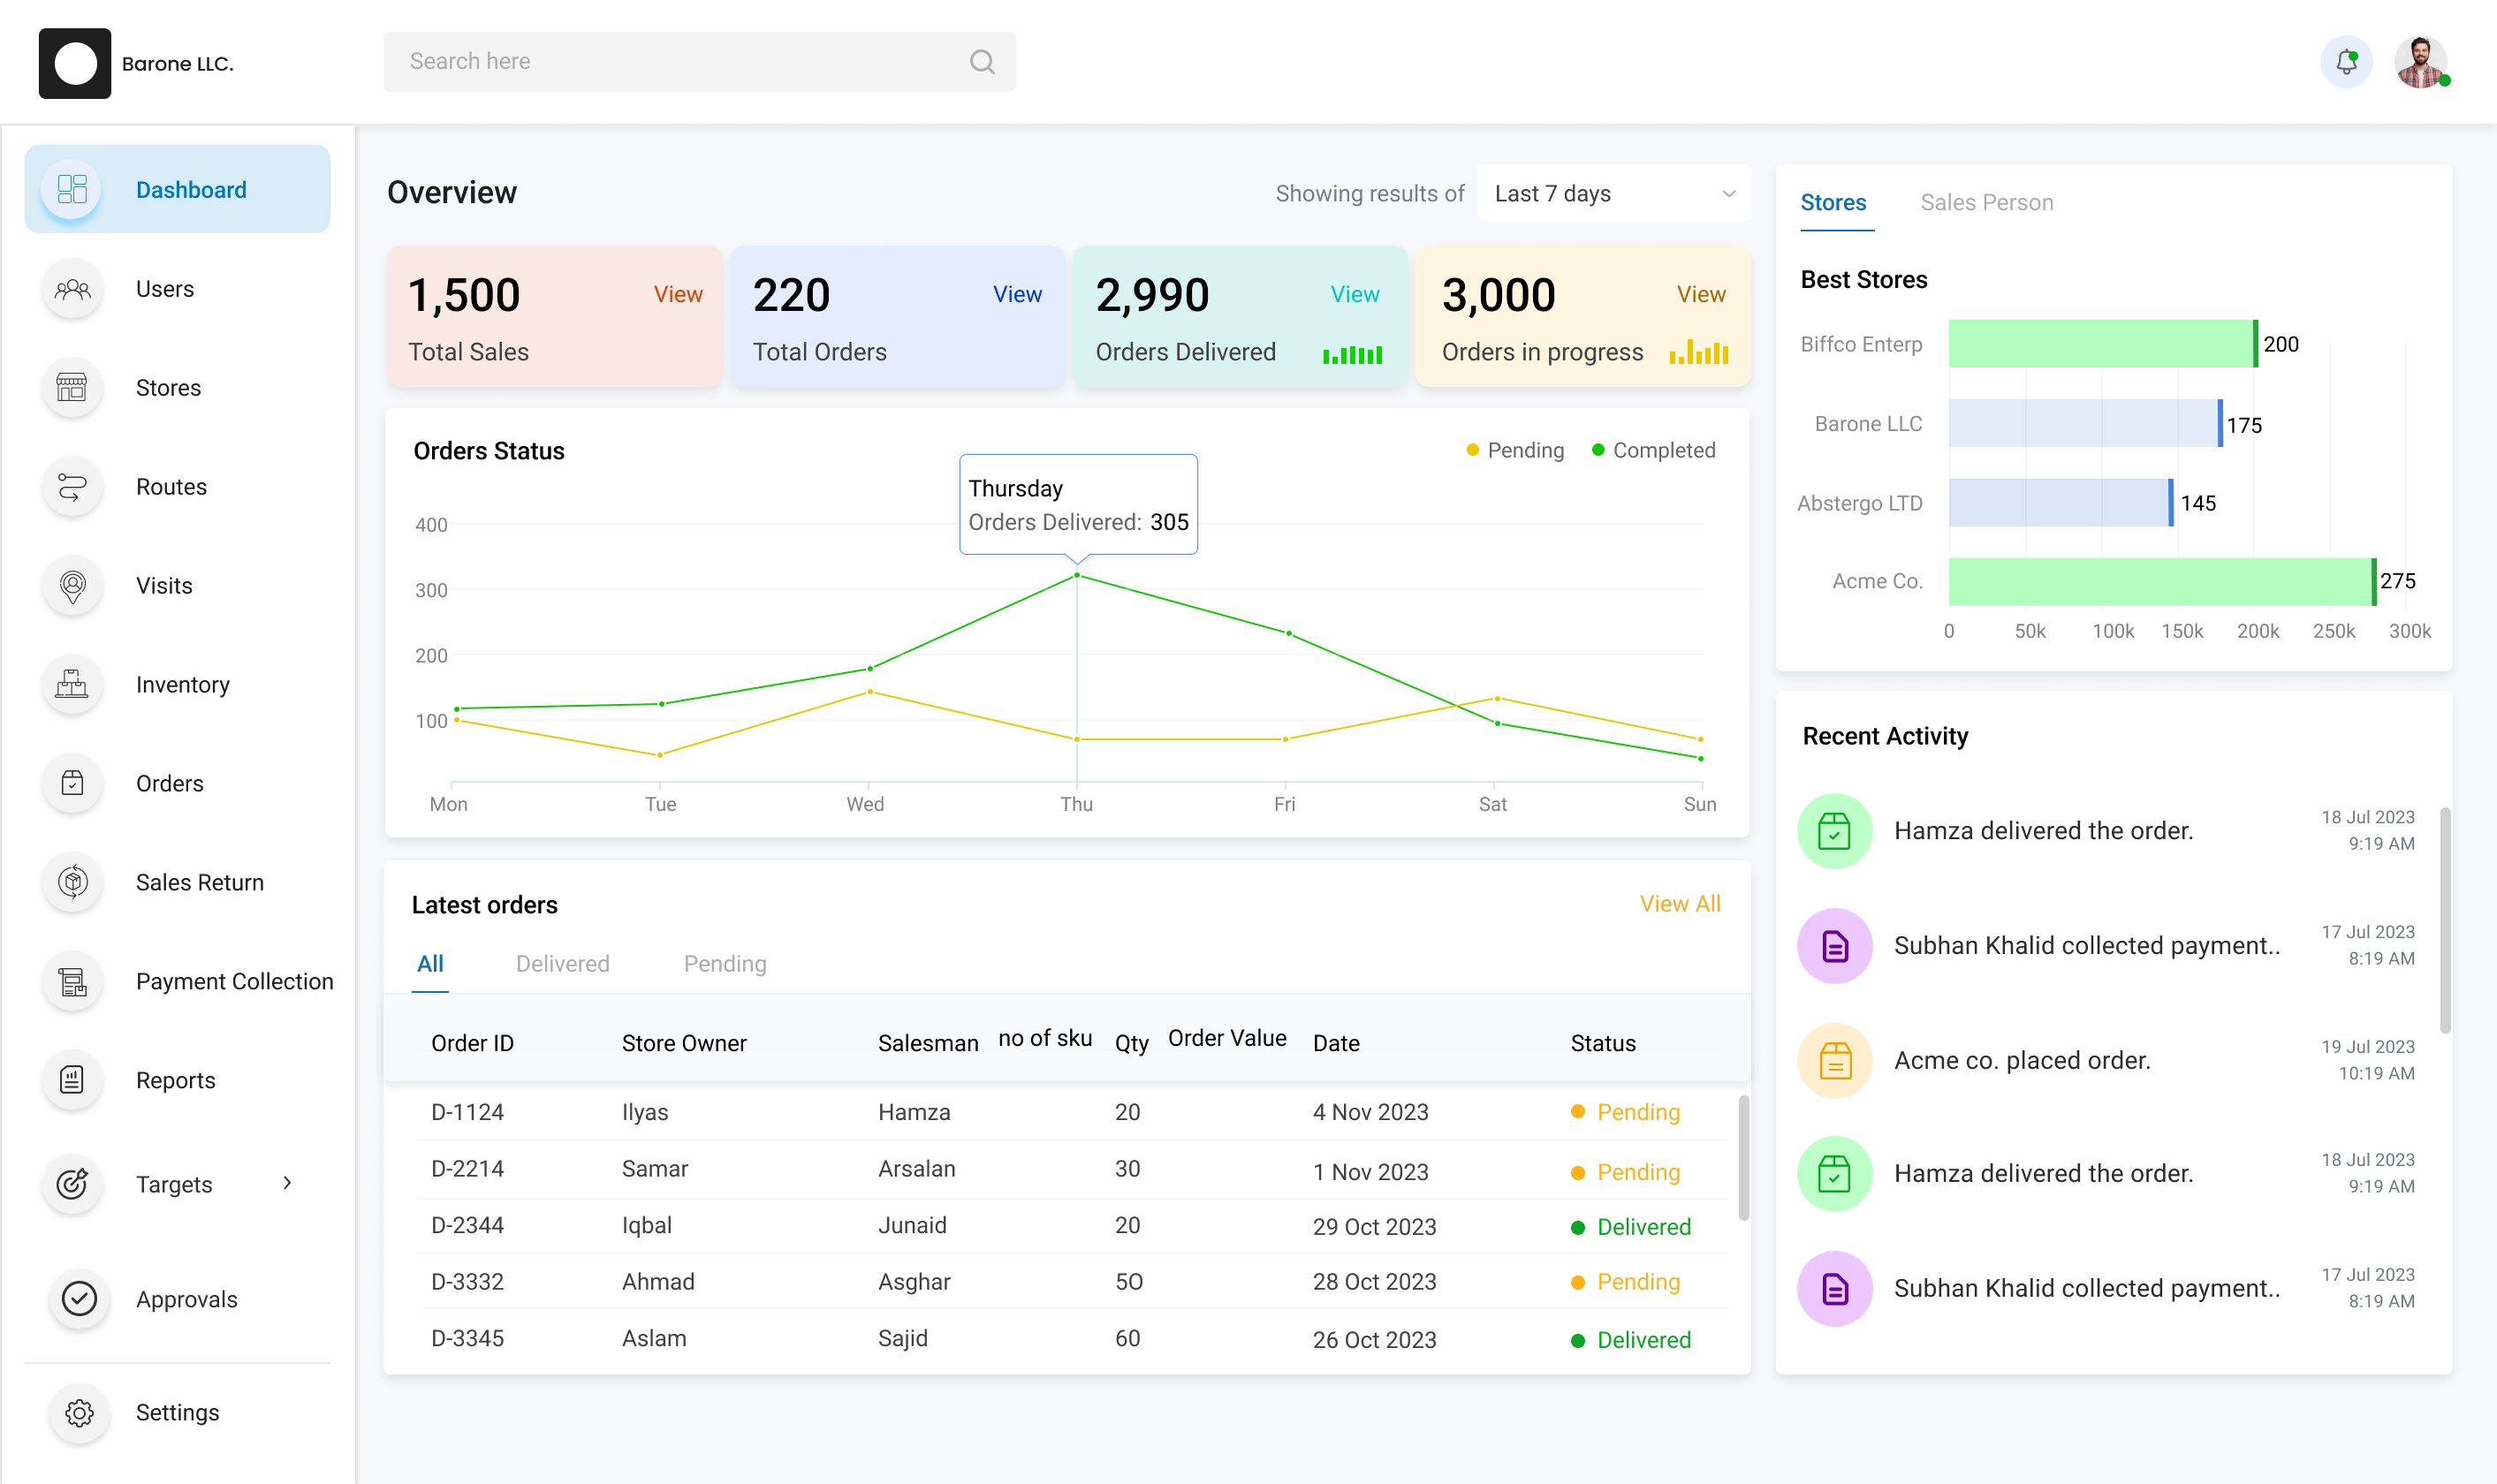The width and height of the screenshot is (2497, 1484).
Task: Open the Sales Return icon
Action: (x=72, y=882)
